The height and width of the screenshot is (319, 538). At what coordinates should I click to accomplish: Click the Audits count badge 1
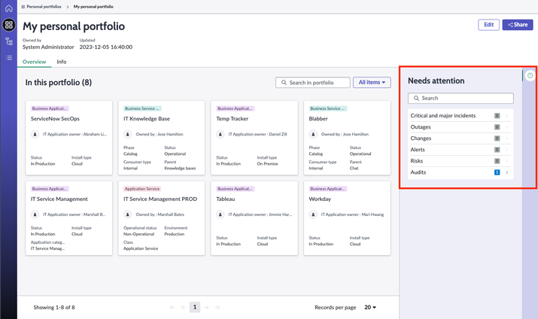[497, 172]
